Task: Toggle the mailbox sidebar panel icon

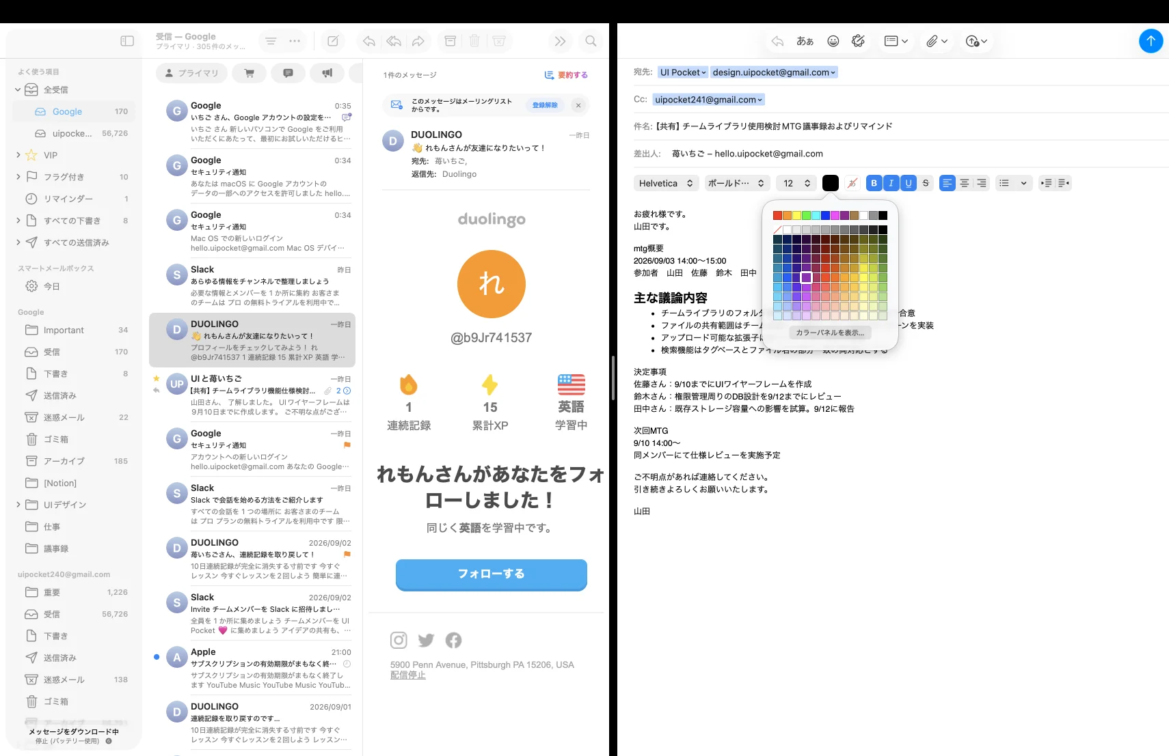Action: (x=127, y=41)
